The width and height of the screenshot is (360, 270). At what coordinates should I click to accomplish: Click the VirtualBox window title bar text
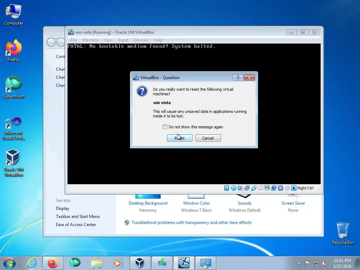tap(115, 32)
